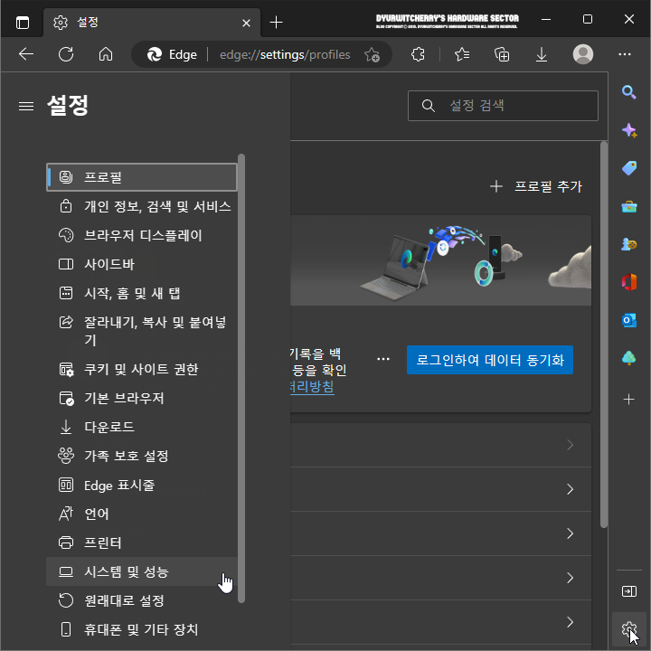
Task: Open the Favorites list
Action: [x=462, y=54]
